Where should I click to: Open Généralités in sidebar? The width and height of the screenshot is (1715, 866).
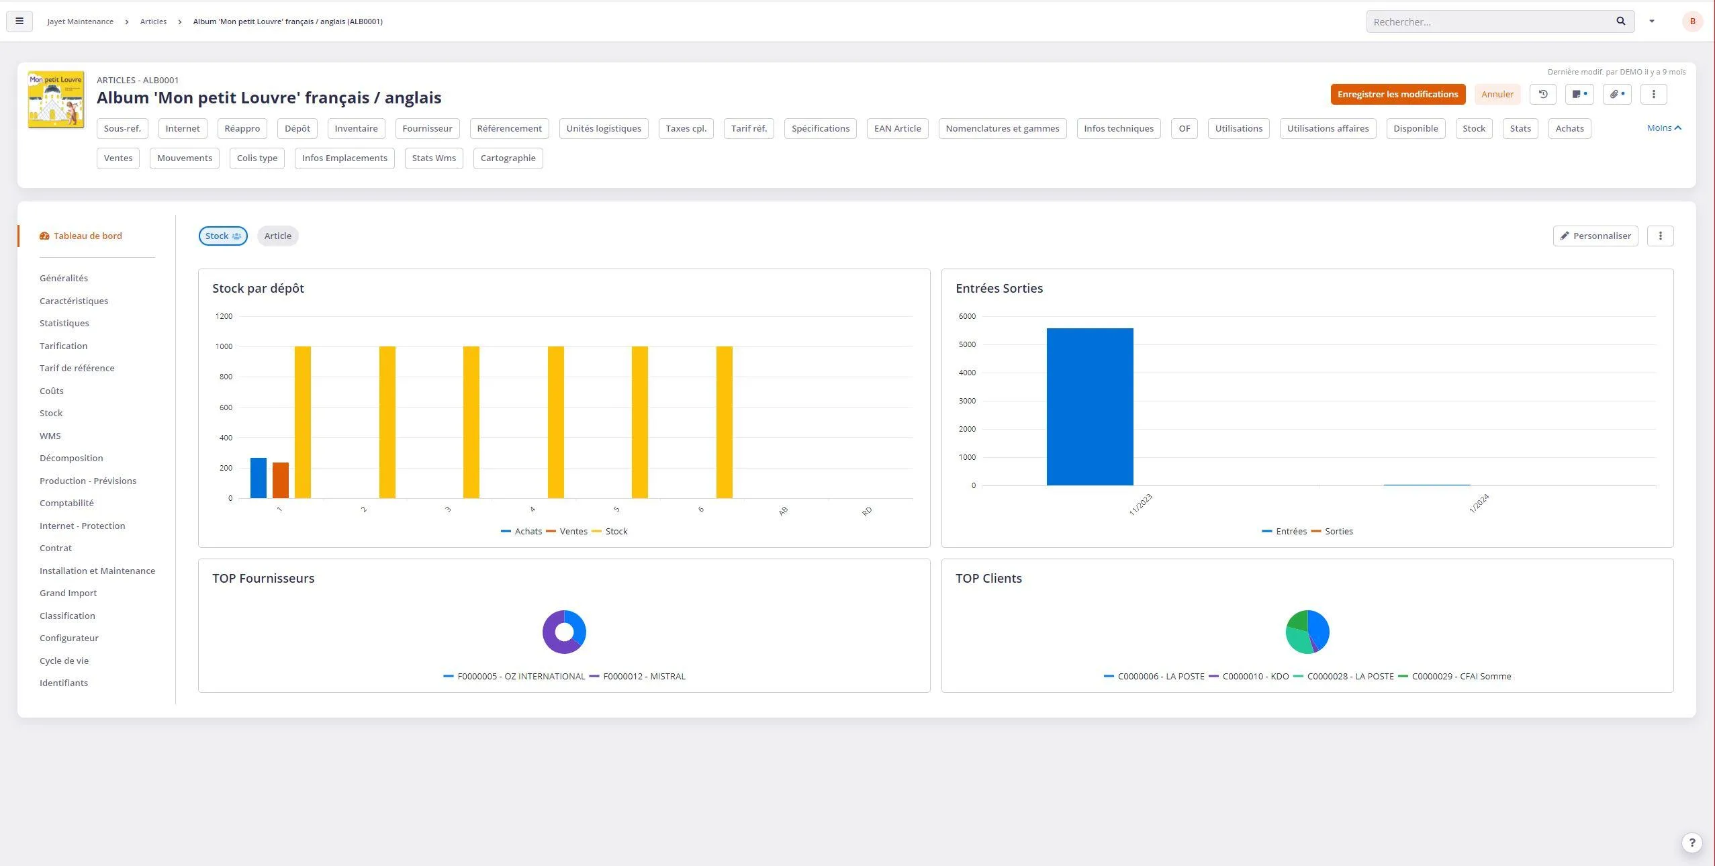pyautogui.click(x=64, y=278)
